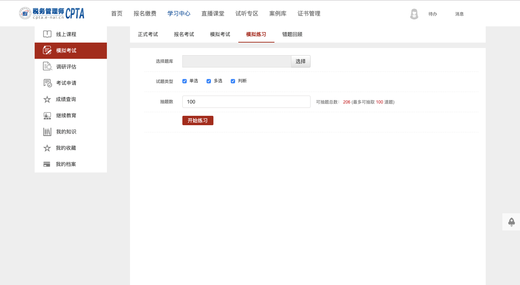Switch to the 错题回顾 tab
This screenshot has height=285, width=520.
(x=292, y=35)
